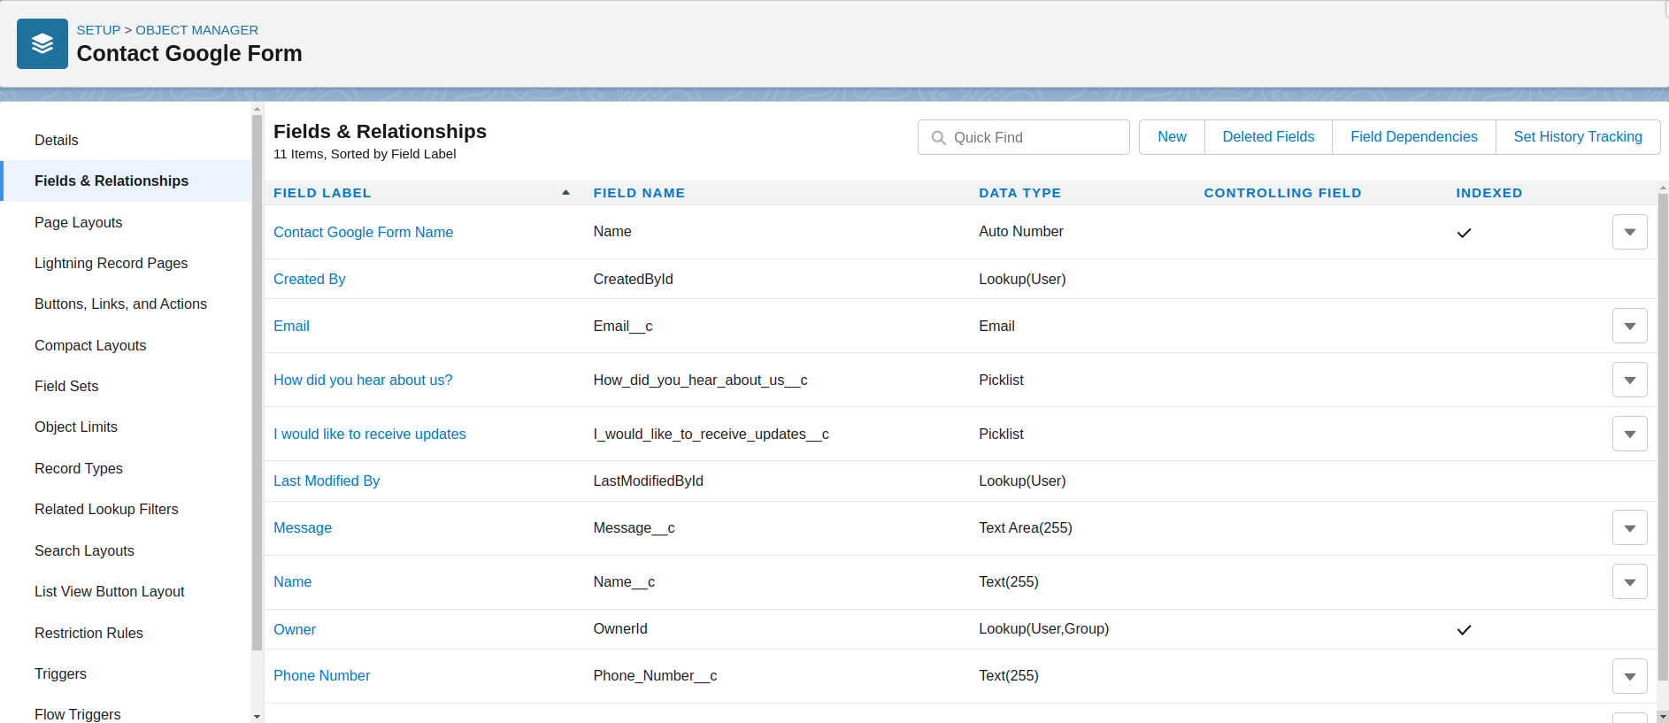Click Deleted Fields button

(x=1268, y=137)
